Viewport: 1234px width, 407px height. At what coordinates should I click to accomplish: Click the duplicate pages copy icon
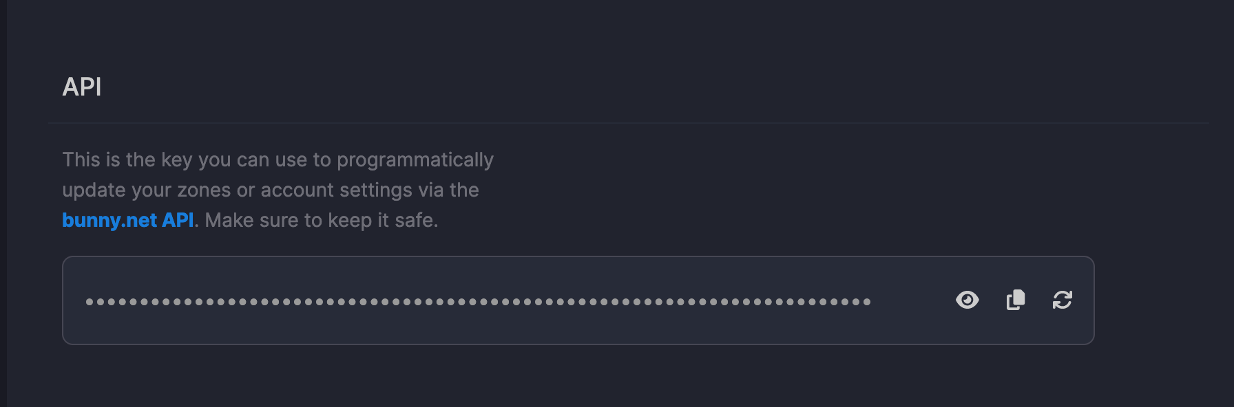[1014, 300]
